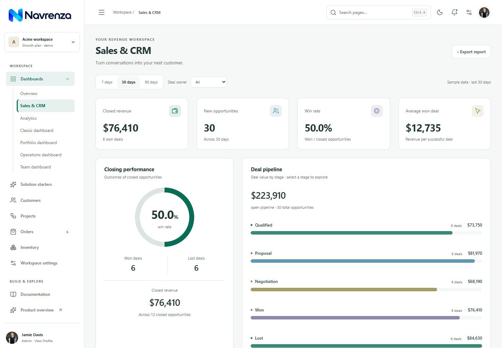Toggle dark mode moon icon
Viewport: 502px width, 348px height.
(x=440, y=13)
